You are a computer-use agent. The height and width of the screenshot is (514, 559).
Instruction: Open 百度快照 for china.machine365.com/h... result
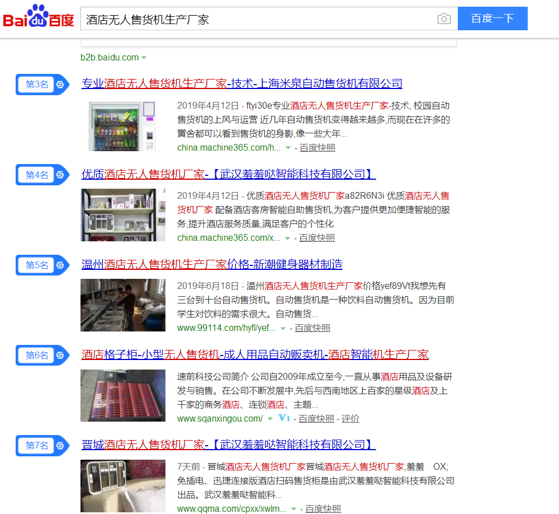[318, 147]
